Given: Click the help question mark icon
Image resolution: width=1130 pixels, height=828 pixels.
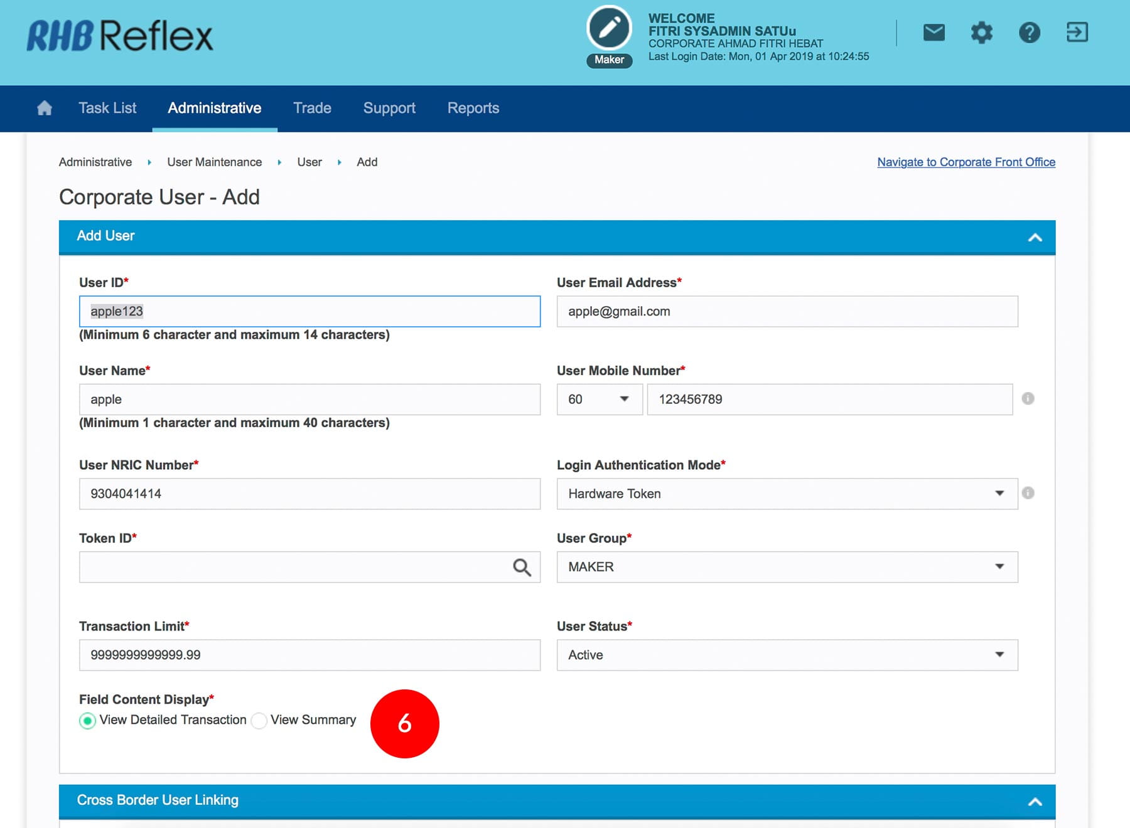Looking at the screenshot, I should click(1029, 33).
